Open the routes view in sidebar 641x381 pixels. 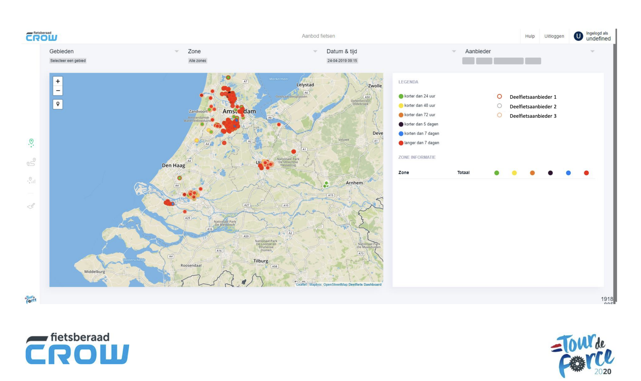[x=31, y=162]
